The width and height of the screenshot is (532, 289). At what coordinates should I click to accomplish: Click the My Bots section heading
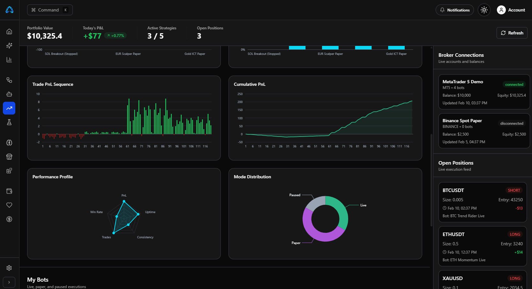(x=38, y=280)
